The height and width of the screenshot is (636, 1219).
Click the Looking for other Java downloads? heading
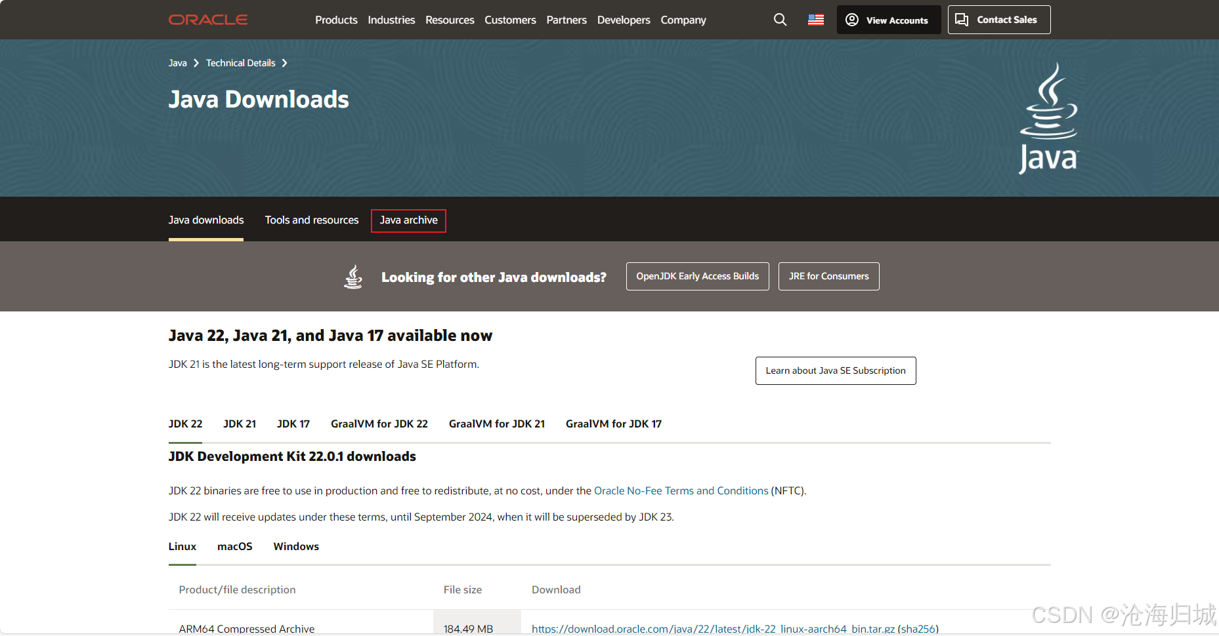click(494, 277)
